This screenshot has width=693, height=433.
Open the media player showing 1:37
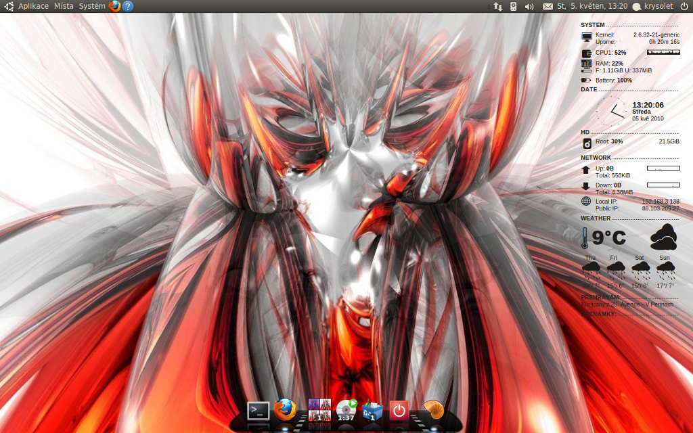click(346, 409)
